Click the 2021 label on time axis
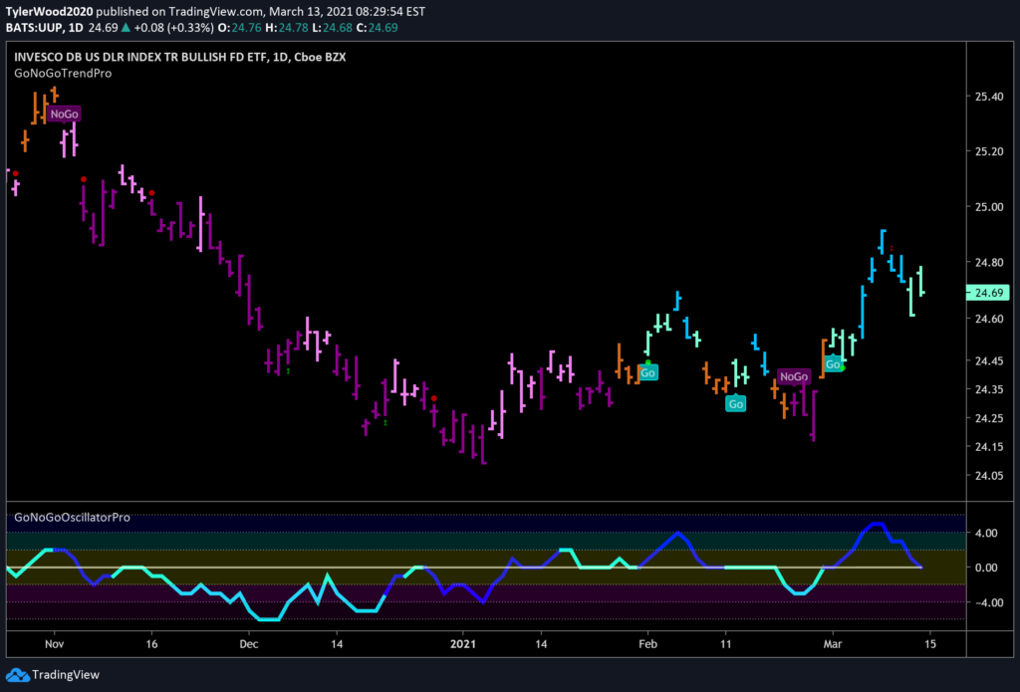 463,644
